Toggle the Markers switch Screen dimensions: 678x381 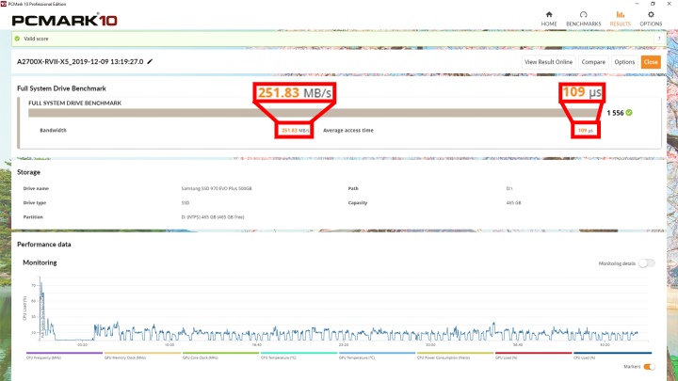[x=649, y=367]
